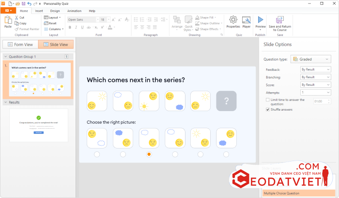
Task: Enable limit time to answer checkbox
Action: click(x=268, y=99)
